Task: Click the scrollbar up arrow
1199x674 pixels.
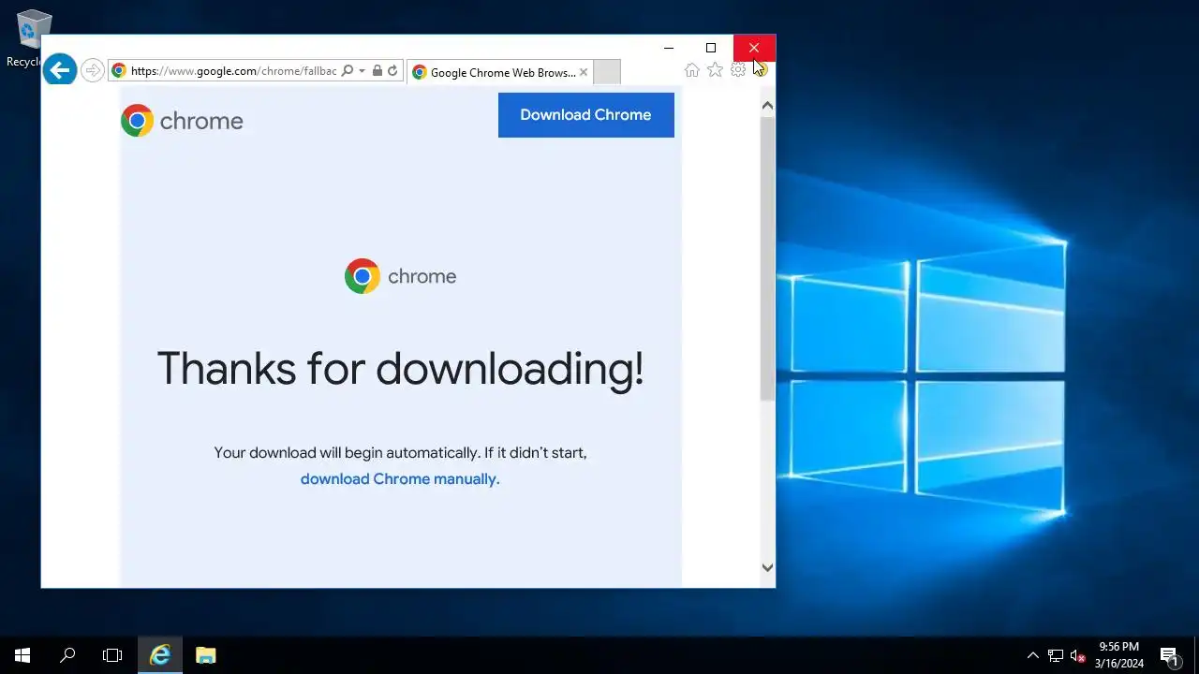Action: (767, 106)
